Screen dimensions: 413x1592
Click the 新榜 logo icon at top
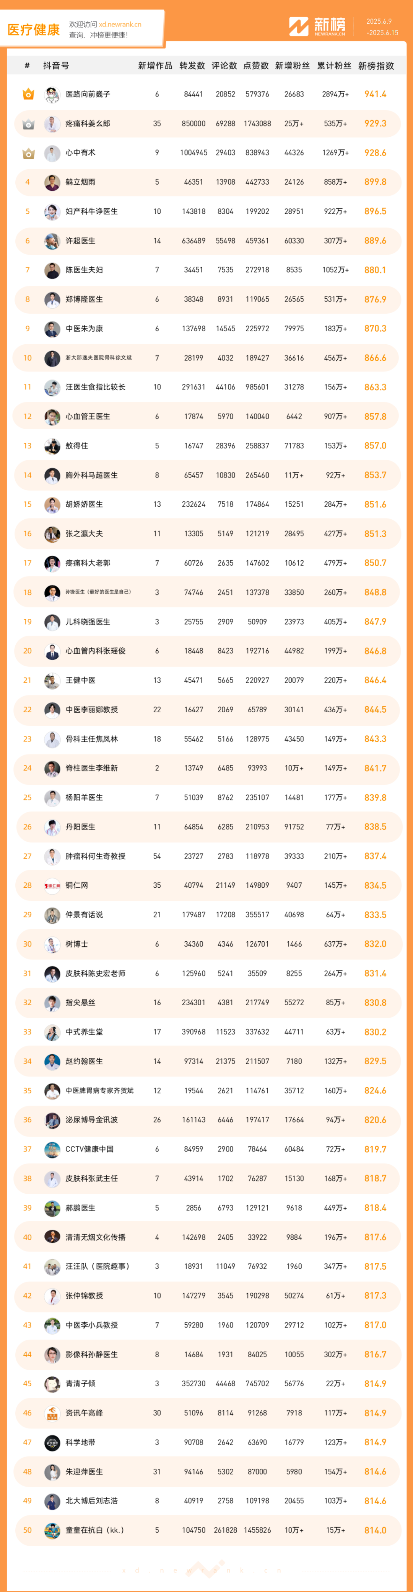coord(299,26)
